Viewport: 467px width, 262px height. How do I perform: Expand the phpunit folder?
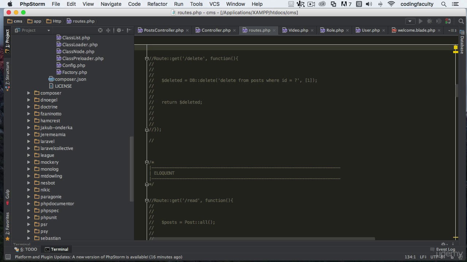[29, 217]
